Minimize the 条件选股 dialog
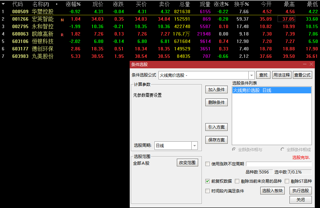This screenshot has width=320, height=208. point(305,64)
